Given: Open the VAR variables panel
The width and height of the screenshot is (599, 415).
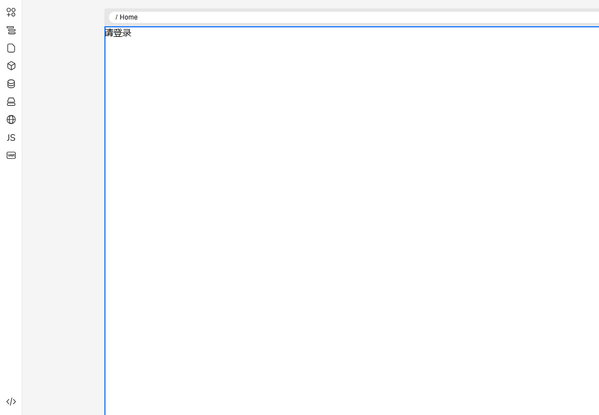Looking at the screenshot, I should click(11, 155).
